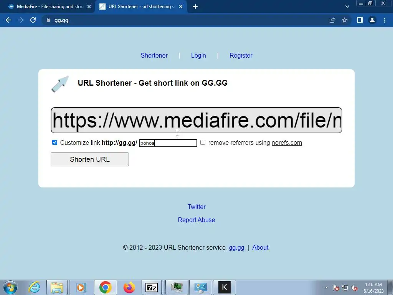Viewport: 393px width, 295px height.
Task: Open the About link
Action: [x=261, y=248]
